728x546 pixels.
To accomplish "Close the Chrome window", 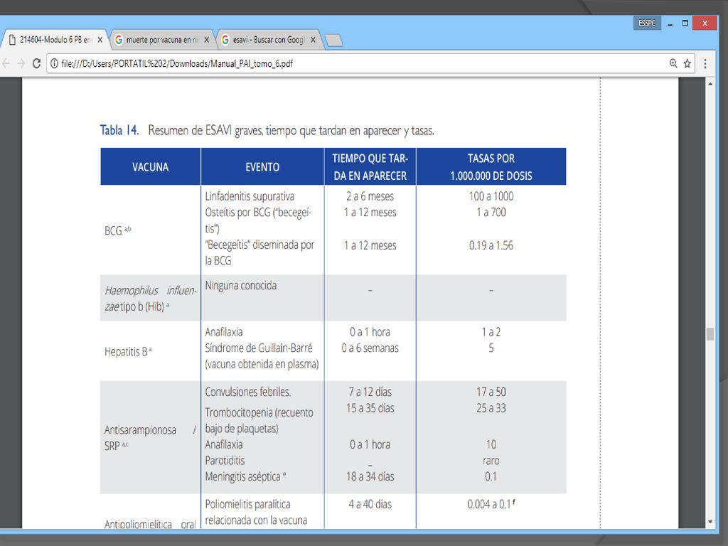I will pyautogui.click(x=705, y=23).
